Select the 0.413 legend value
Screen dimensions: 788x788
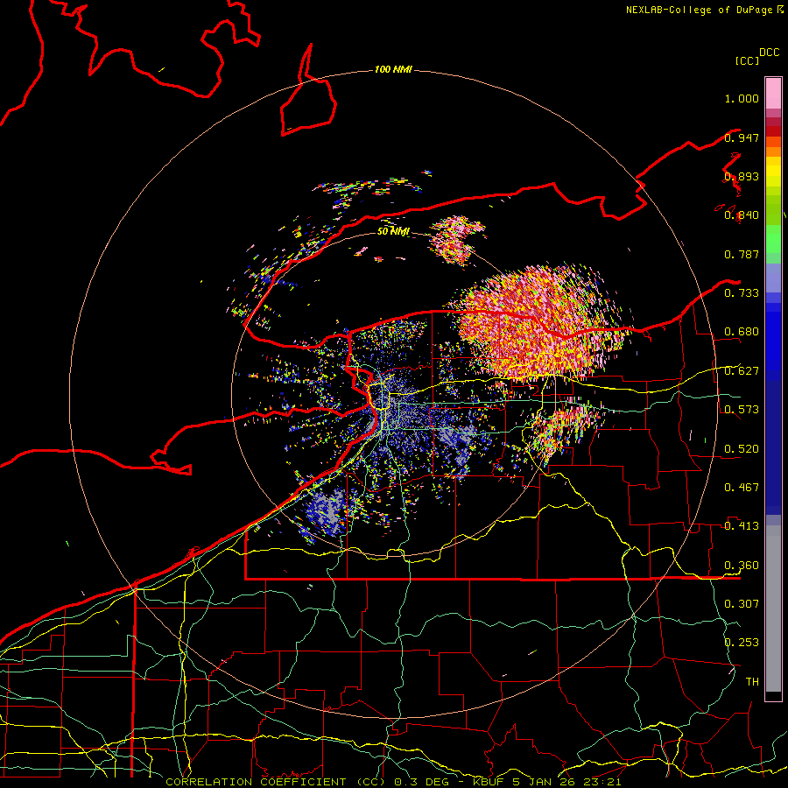(742, 526)
